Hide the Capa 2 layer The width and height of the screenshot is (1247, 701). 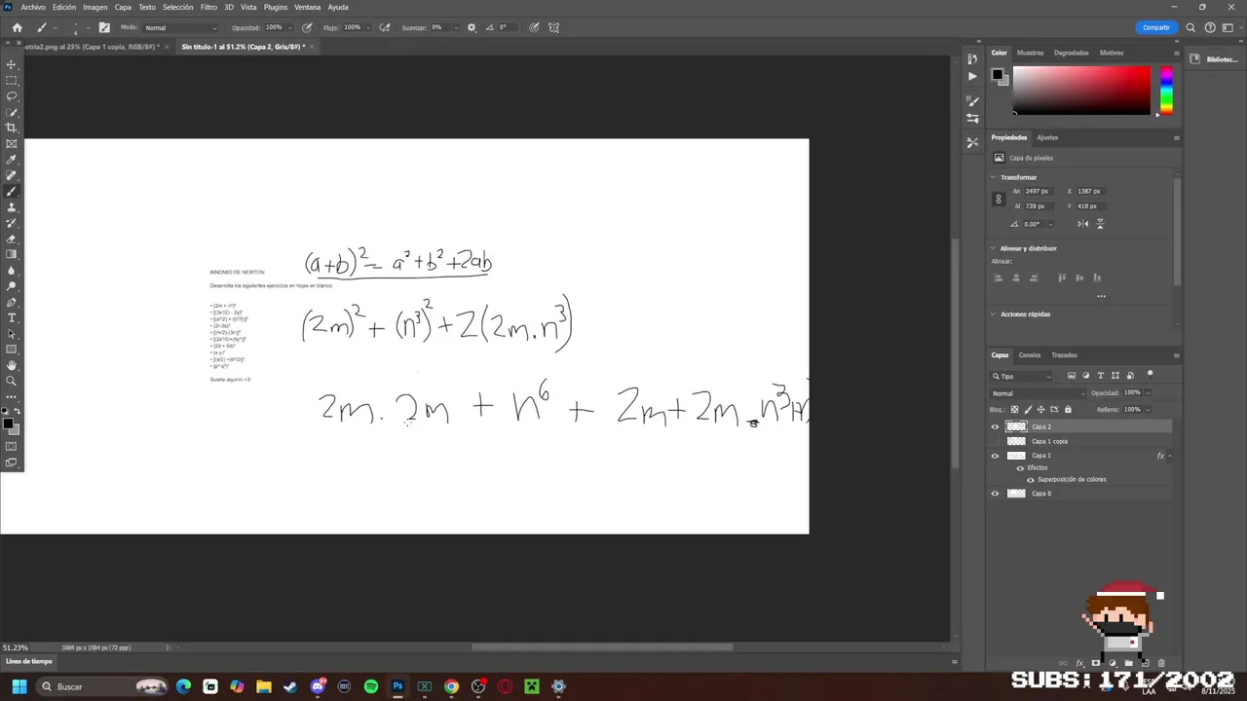pyautogui.click(x=995, y=426)
